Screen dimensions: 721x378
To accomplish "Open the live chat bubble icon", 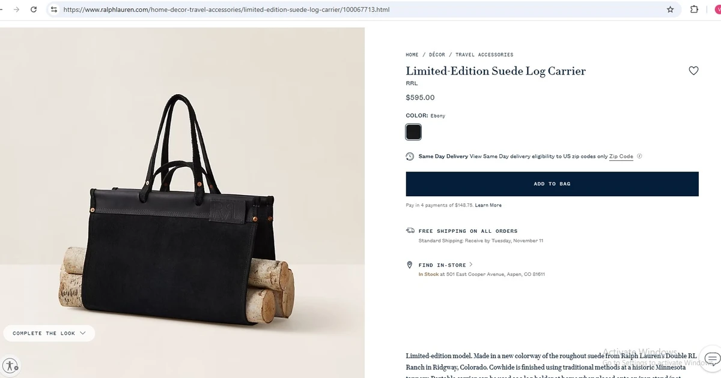I will pos(712,359).
